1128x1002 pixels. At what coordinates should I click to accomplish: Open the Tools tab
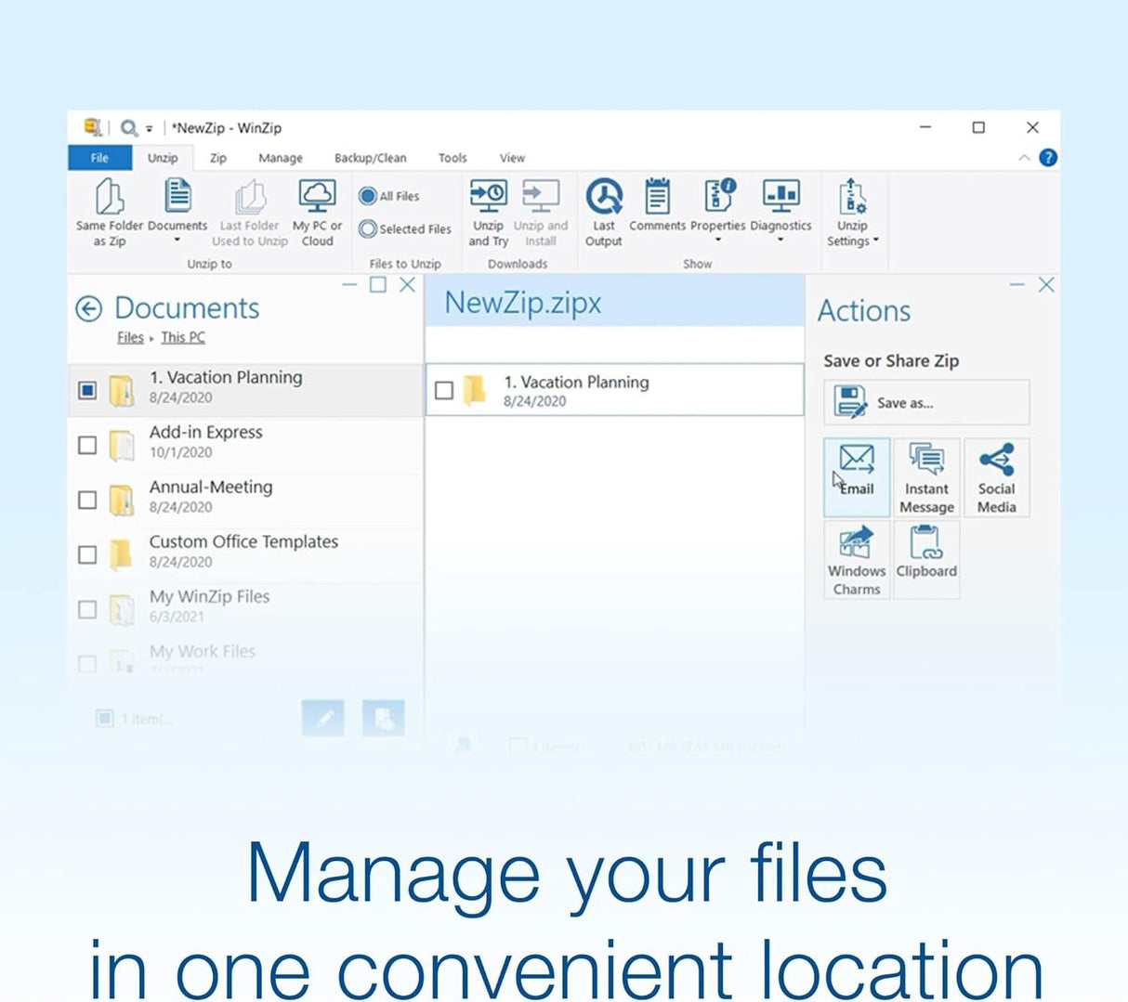453,158
